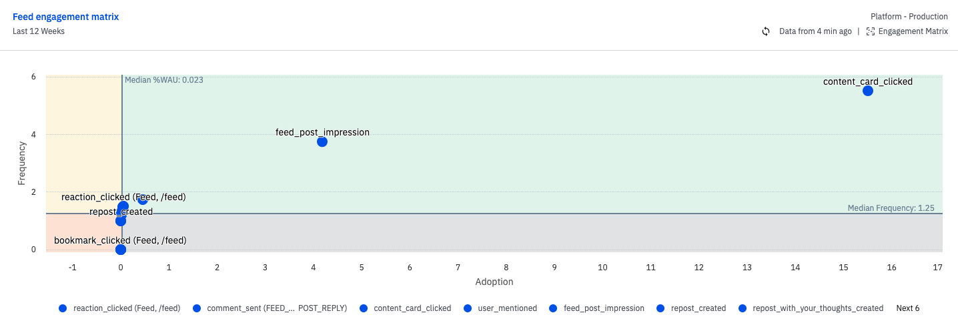Viewport: 958px width, 329px height.
Task: Toggle feed_post_impression legend series
Action: point(596,308)
